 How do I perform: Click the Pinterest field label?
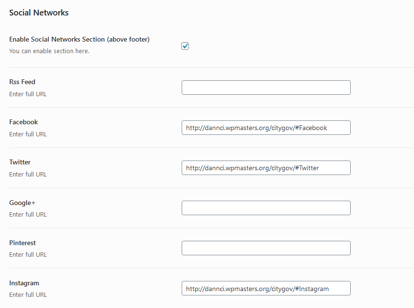click(23, 243)
